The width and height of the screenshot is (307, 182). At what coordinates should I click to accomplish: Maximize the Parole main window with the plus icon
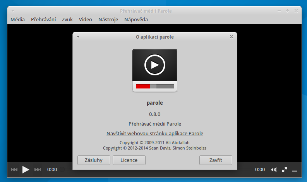pyautogui.click(x=288, y=11)
